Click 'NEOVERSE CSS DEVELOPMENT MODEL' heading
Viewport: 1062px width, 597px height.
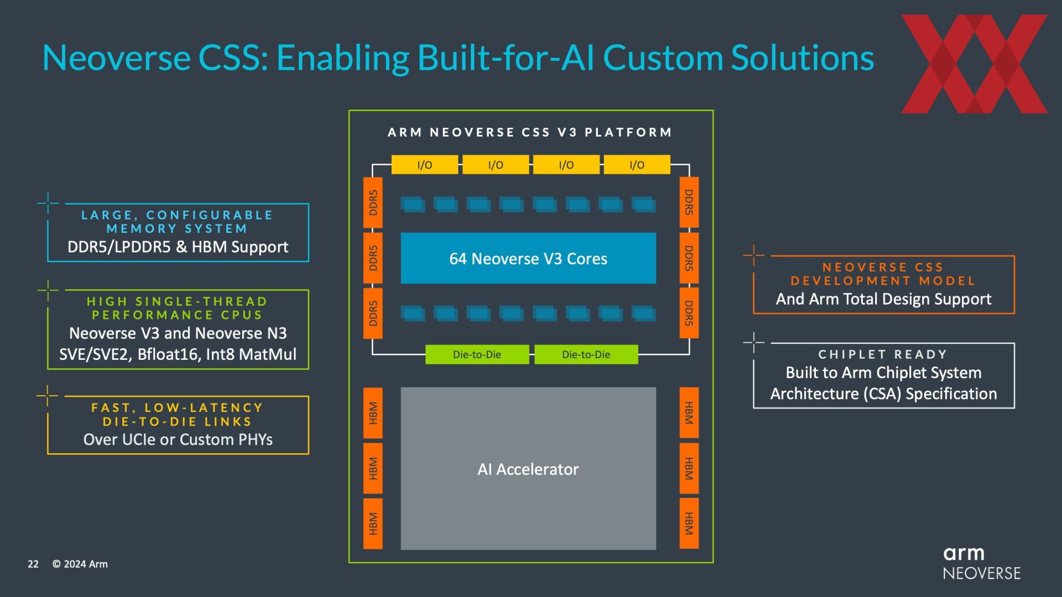(x=883, y=274)
